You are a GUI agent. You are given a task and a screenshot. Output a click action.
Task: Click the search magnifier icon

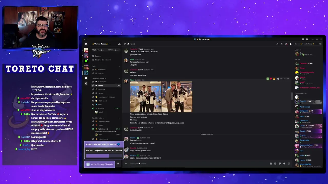pyautogui.click(x=320, y=44)
